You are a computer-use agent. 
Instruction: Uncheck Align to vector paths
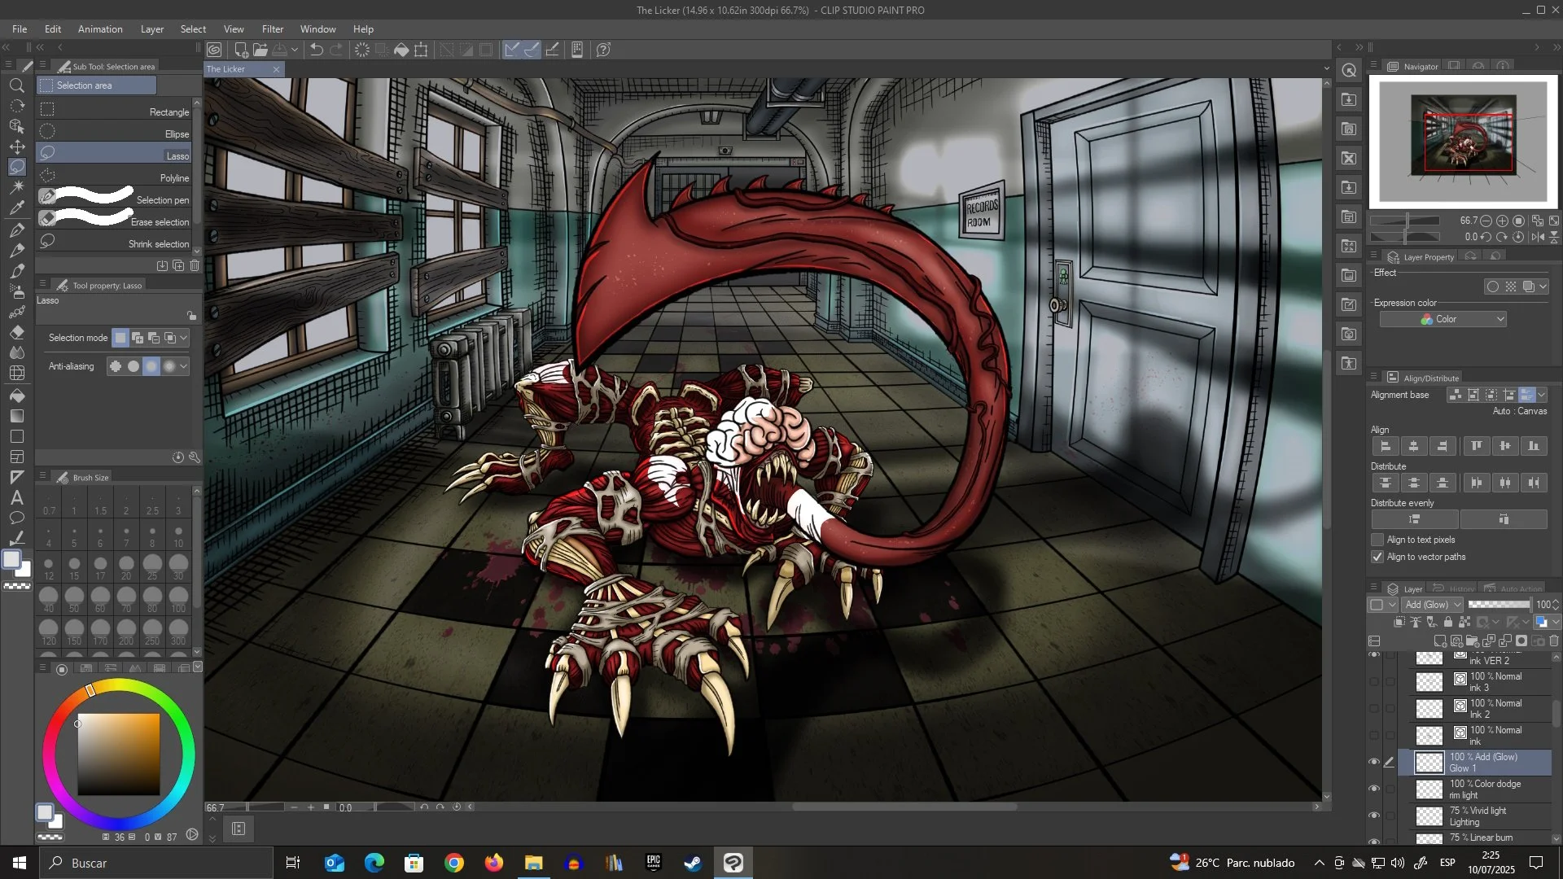[1377, 558]
